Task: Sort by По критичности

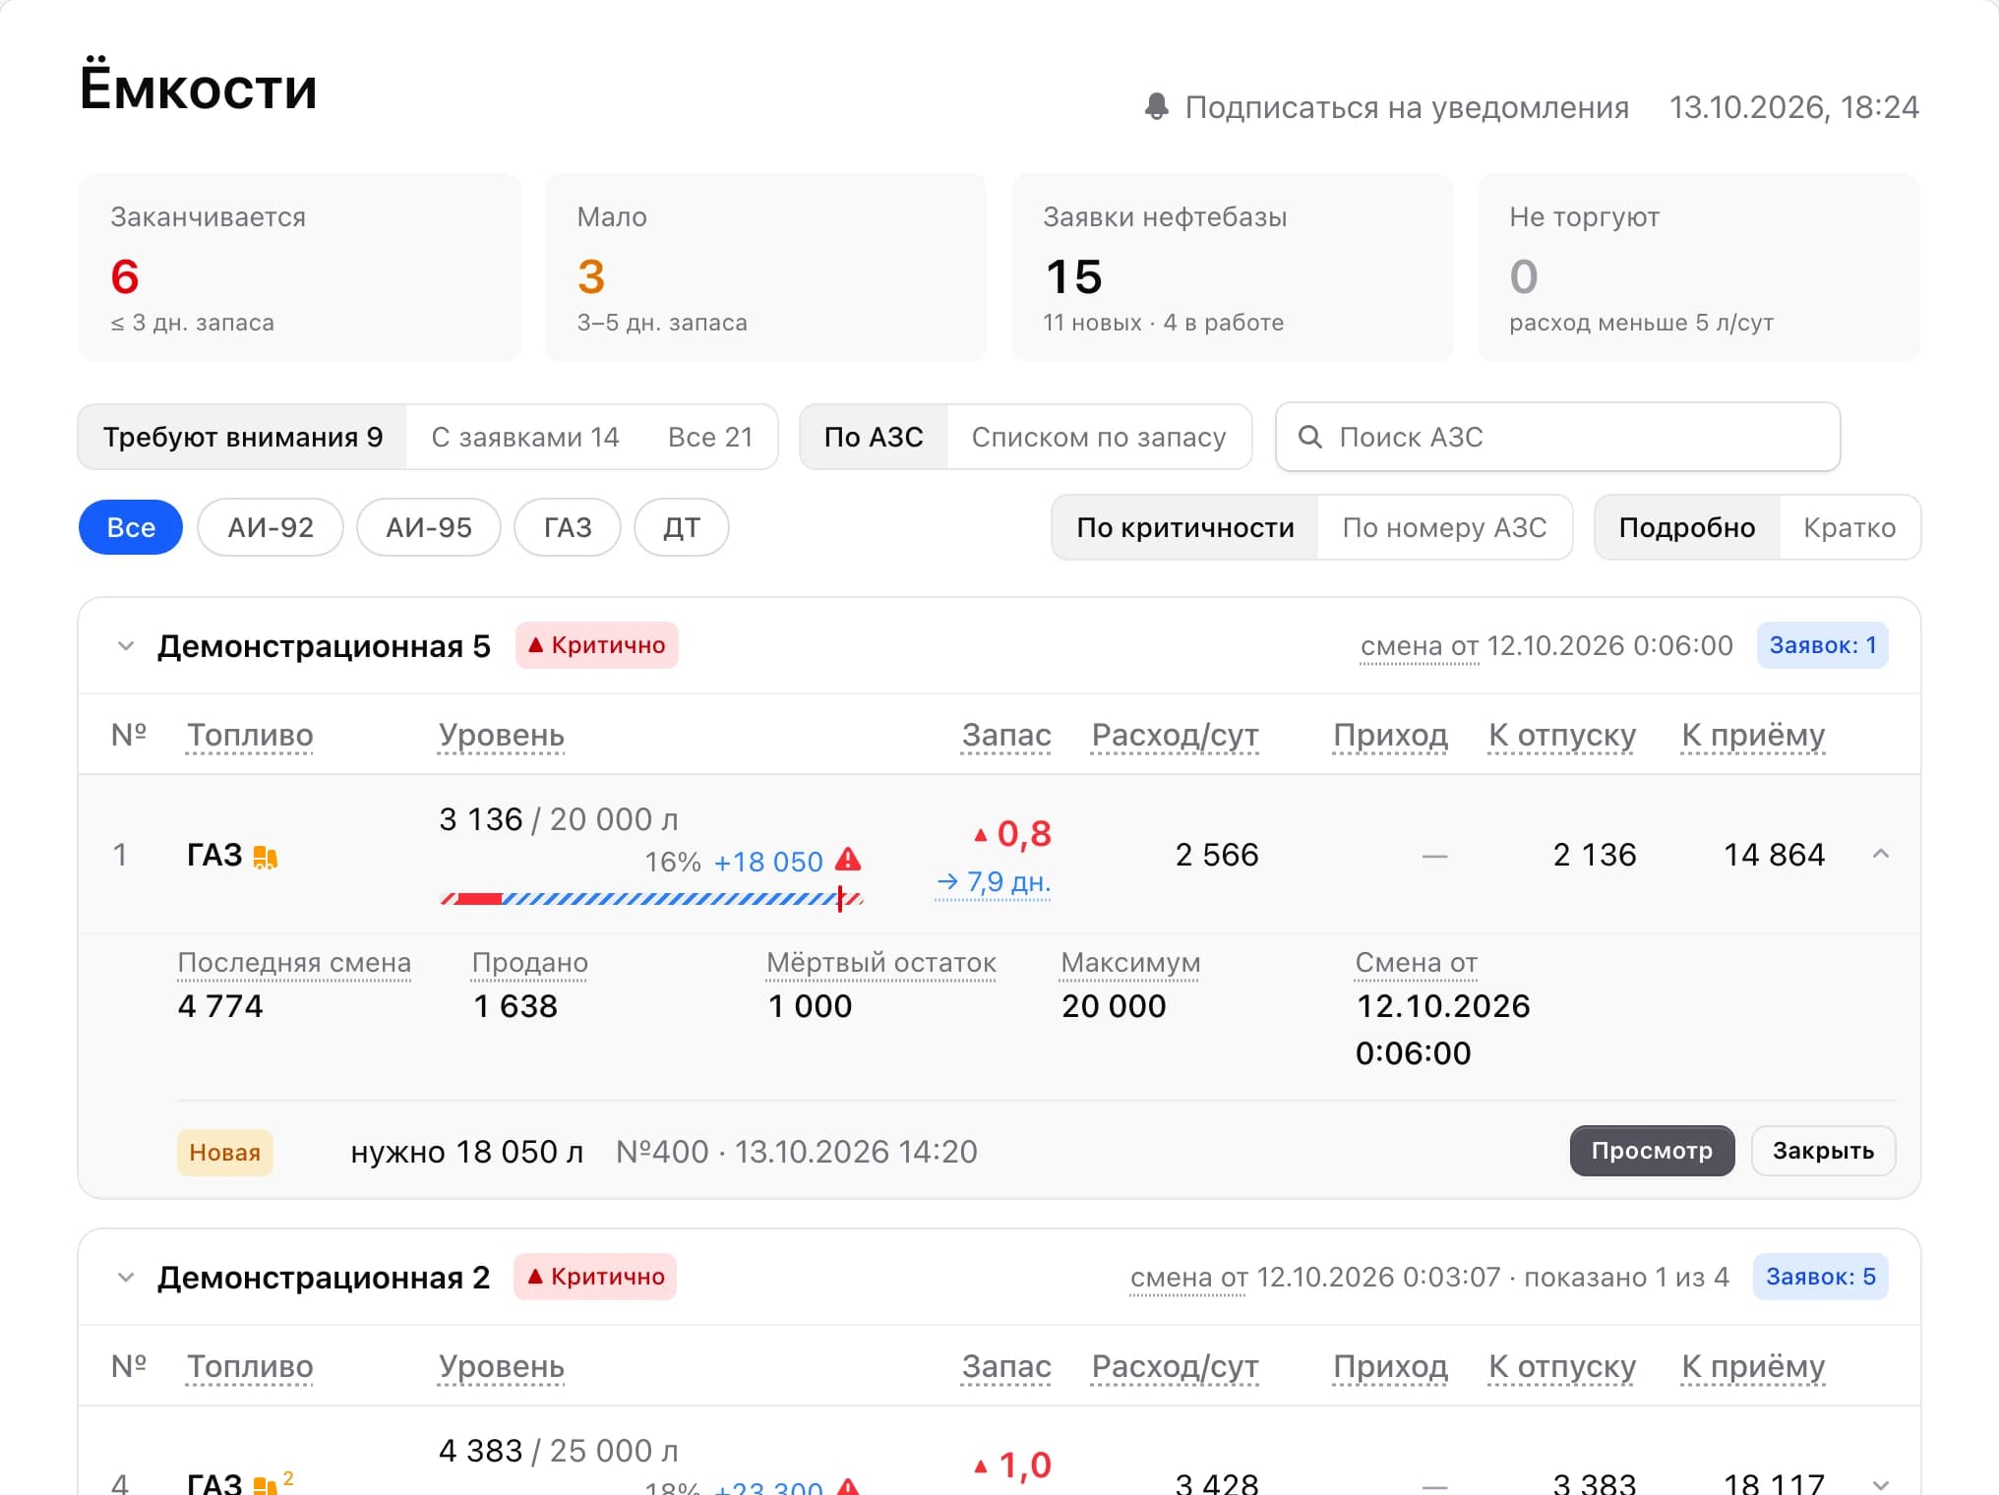Action: point(1185,527)
